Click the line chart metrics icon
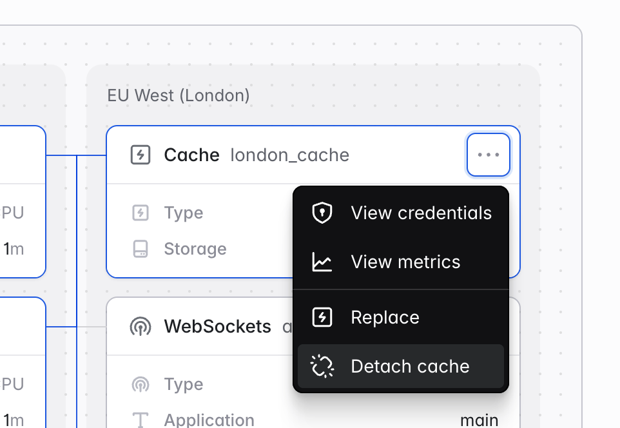This screenshot has width=620, height=428. click(322, 262)
